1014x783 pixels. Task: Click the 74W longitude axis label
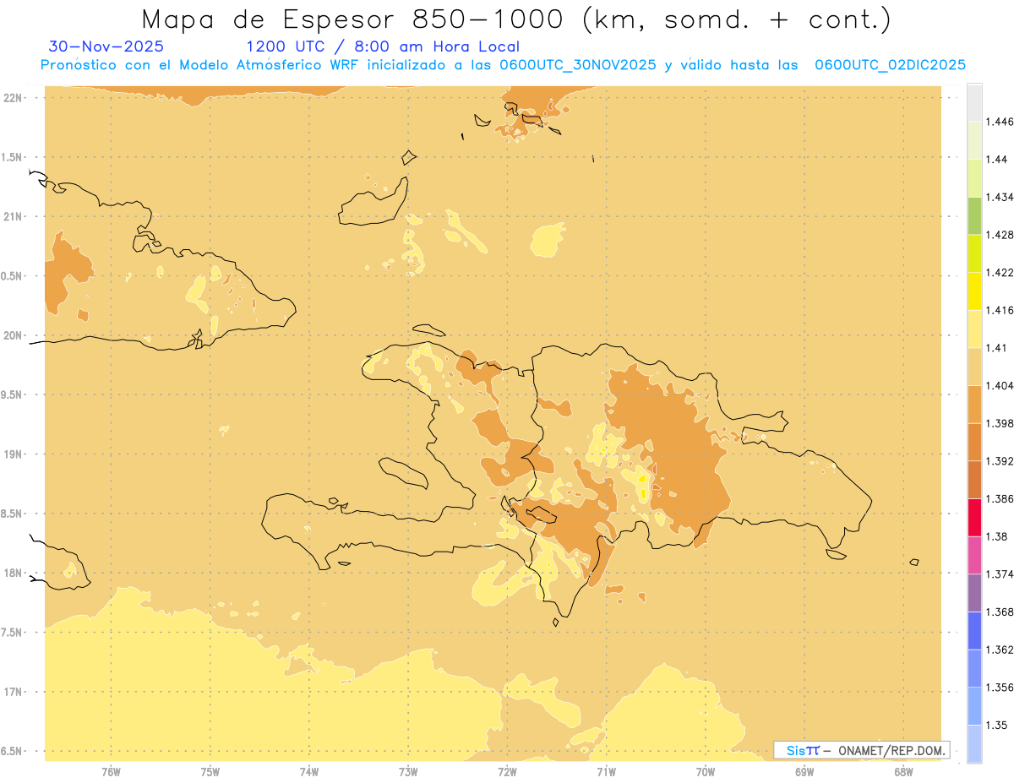308,771
